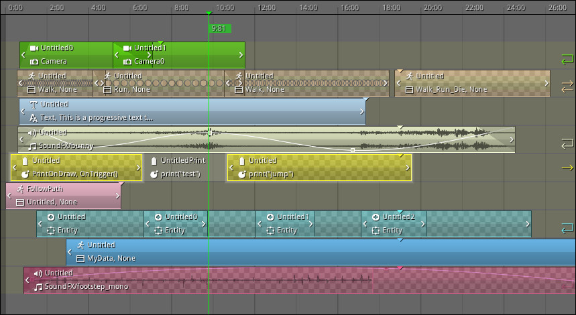
Task: Click the bomb icon beside print("test")
Action: (x=154, y=174)
